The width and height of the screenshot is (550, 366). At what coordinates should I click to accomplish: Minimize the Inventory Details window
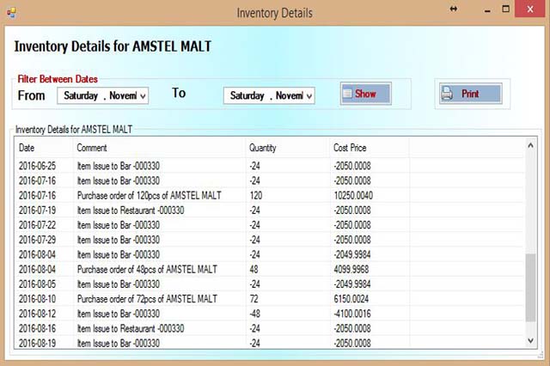487,9
